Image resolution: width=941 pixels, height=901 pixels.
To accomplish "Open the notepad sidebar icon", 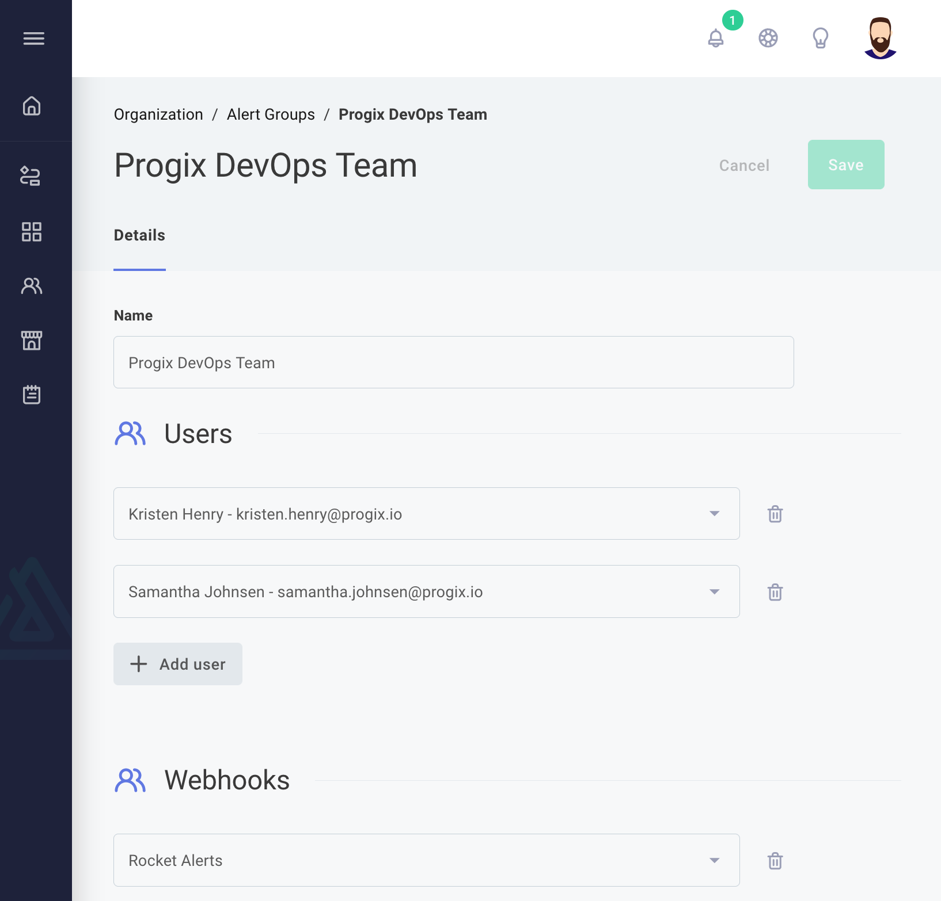I will coord(32,395).
